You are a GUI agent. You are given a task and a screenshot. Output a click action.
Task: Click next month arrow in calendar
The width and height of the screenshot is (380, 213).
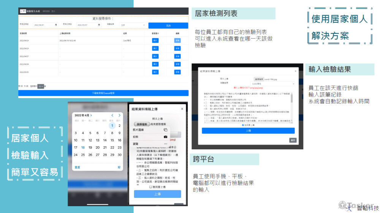point(120,115)
